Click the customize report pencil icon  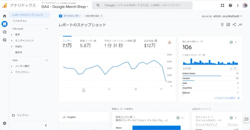click(x=228, y=24)
